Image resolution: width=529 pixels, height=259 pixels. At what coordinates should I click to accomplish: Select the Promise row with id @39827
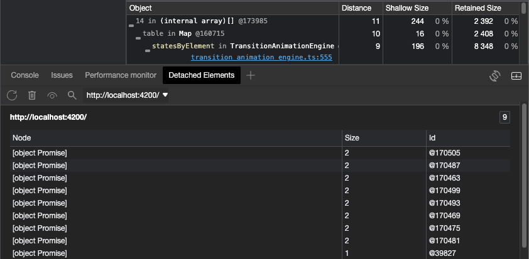(x=260, y=253)
